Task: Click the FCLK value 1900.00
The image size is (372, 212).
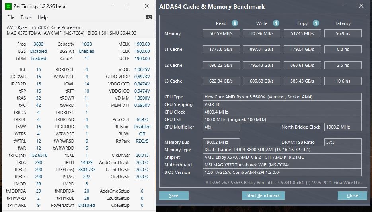Action: point(142,51)
